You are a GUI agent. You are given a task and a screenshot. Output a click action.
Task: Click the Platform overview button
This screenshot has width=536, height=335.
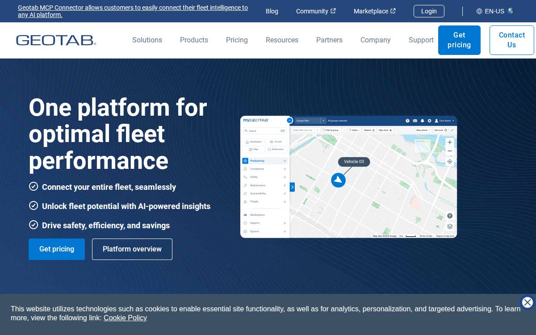coord(132,249)
